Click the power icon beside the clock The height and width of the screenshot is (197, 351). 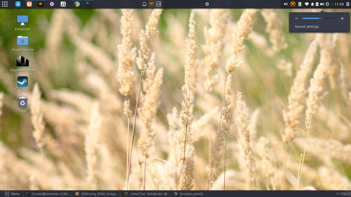click(x=327, y=4)
